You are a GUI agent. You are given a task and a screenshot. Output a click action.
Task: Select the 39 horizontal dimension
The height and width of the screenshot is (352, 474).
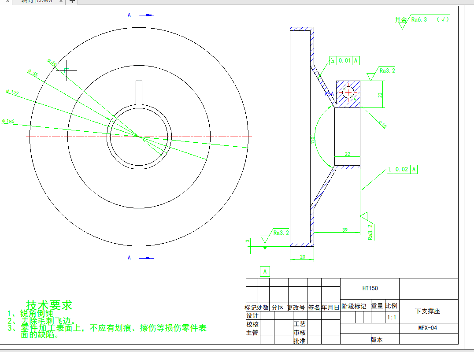coord(344,230)
